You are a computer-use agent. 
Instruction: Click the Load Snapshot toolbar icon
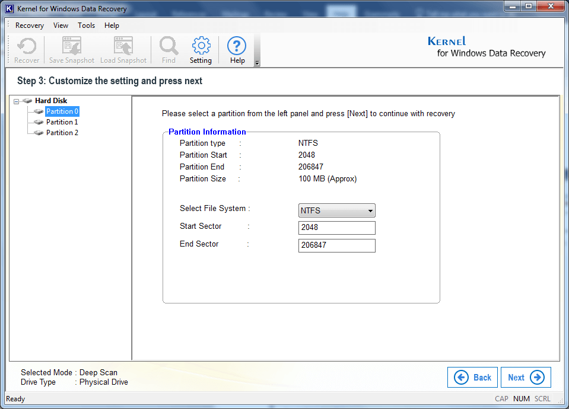[123, 50]
